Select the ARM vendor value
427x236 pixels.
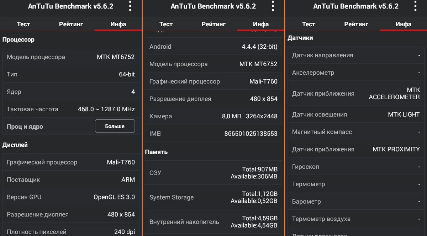[x=128, y=179]
